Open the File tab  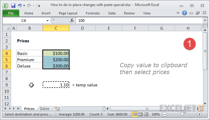(11, 13)
